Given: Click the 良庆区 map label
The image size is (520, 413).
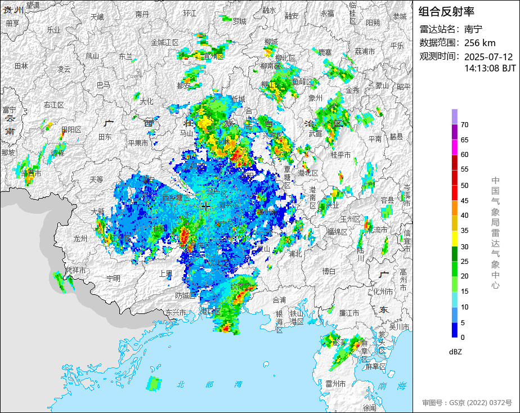Looking at the screenshot, I should click(199, 246).
